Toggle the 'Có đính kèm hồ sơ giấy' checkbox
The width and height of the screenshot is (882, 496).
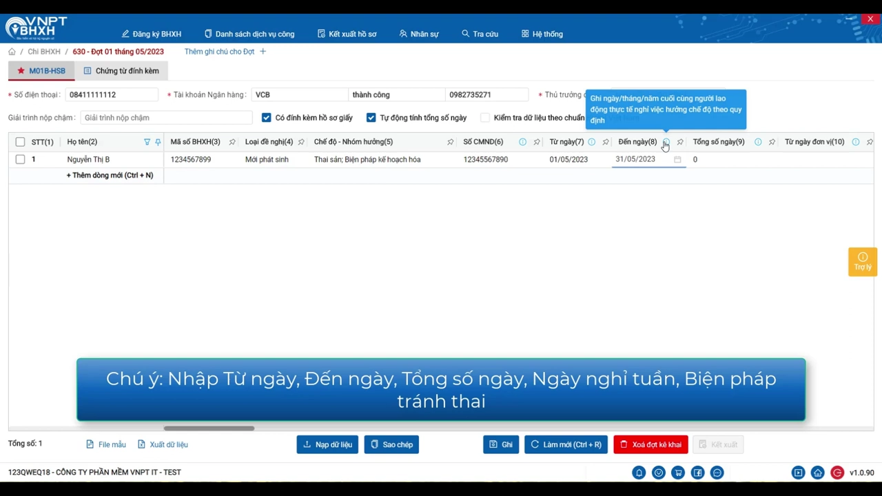pyautogui.click(x=267, y=118)
